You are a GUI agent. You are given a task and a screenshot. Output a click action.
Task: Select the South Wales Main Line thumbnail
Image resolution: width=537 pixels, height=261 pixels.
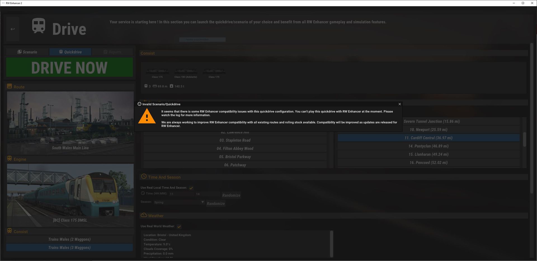[70, 123]
